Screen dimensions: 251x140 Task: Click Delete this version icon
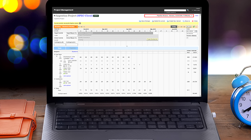153,21
